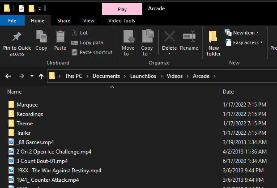Sort files by Name column header
The width and height of the screenshot is (277, 188).
point(15,92)
